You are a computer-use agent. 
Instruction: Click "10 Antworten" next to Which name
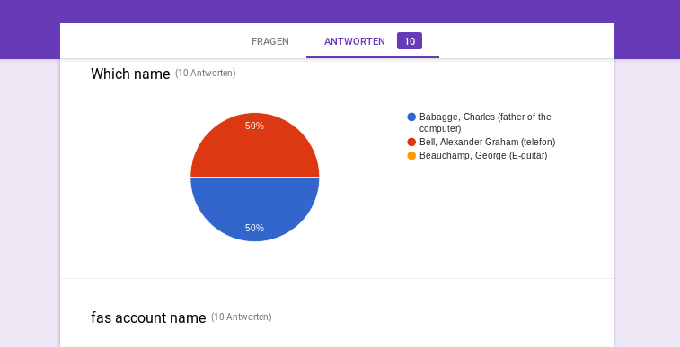[x=206, y=74]
